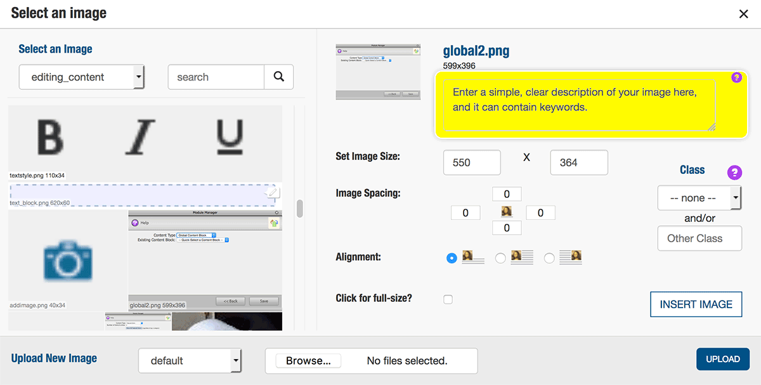Select the textstyle.png thumbnail
This screenshot has height=385, width=761.
[145, 142]
